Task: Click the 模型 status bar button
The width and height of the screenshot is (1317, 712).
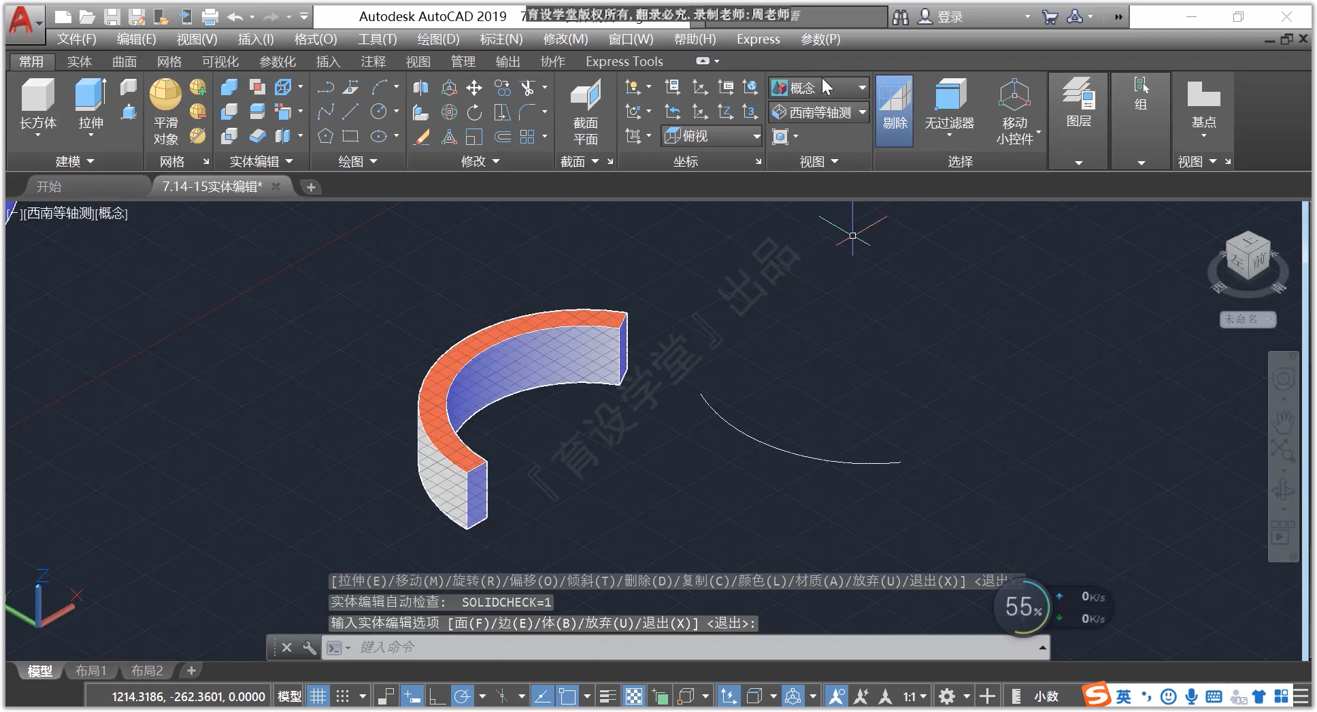Action: click(290, 696)
